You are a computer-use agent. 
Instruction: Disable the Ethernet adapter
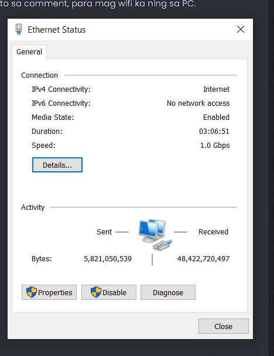point(109,292)
